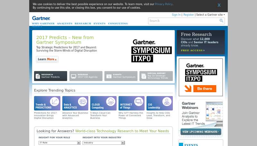Open the CIO Leadership topic tile
Screen dimensions: 257x146
tap(160, 103)
